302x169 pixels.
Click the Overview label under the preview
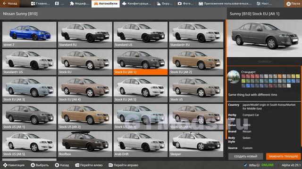(264, 61)
